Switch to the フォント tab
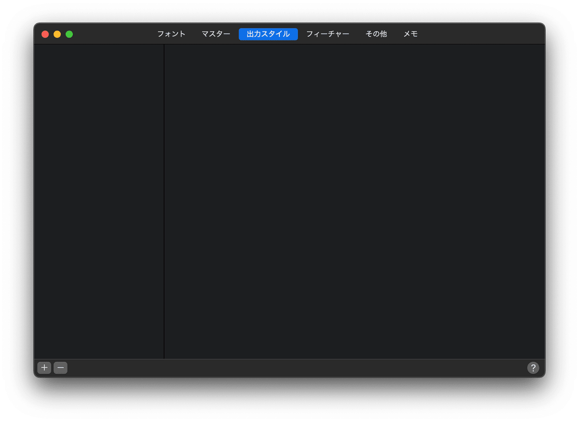The width and height of the screenshot is (579, 422). 171,34
